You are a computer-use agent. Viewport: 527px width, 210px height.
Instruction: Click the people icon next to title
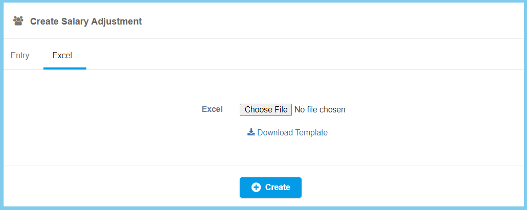[x=18, y=21]
